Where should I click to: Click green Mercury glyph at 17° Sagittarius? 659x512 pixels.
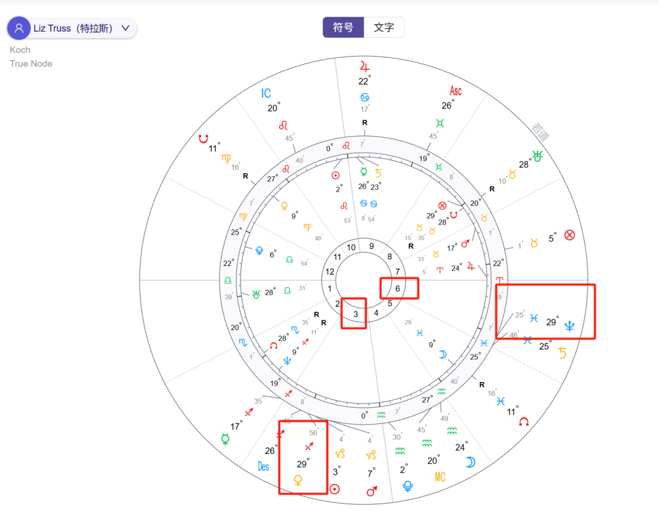click(226, 440)
